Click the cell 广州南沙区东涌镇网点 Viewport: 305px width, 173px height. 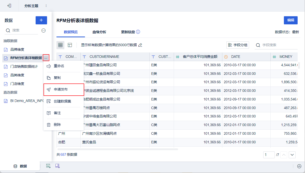(x=115, y=134)
